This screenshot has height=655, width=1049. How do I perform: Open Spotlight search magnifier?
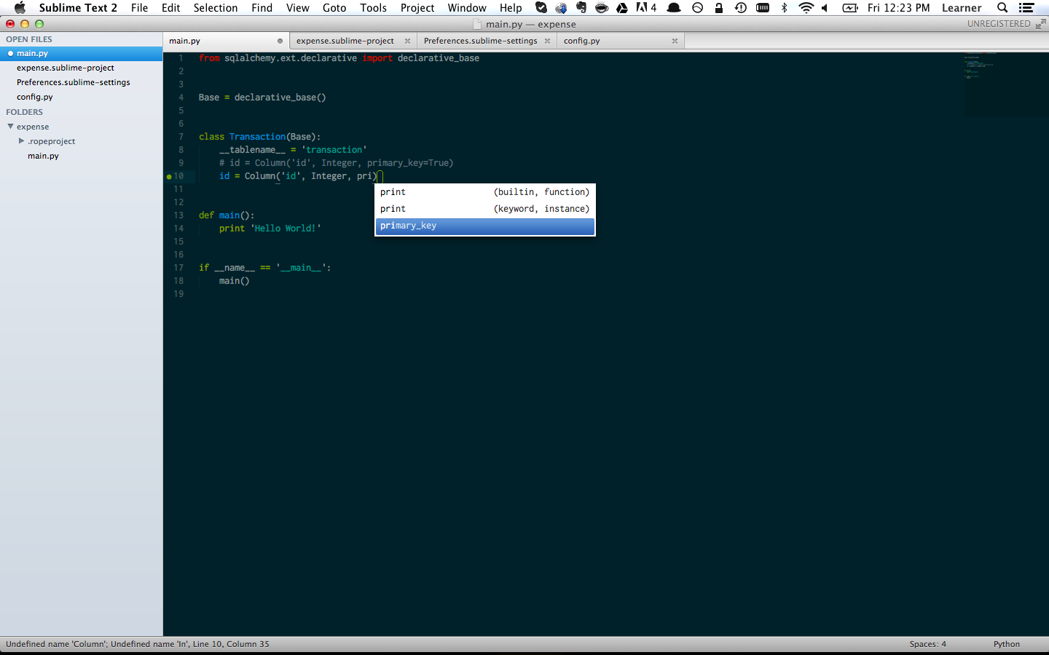click(1002, 8)
